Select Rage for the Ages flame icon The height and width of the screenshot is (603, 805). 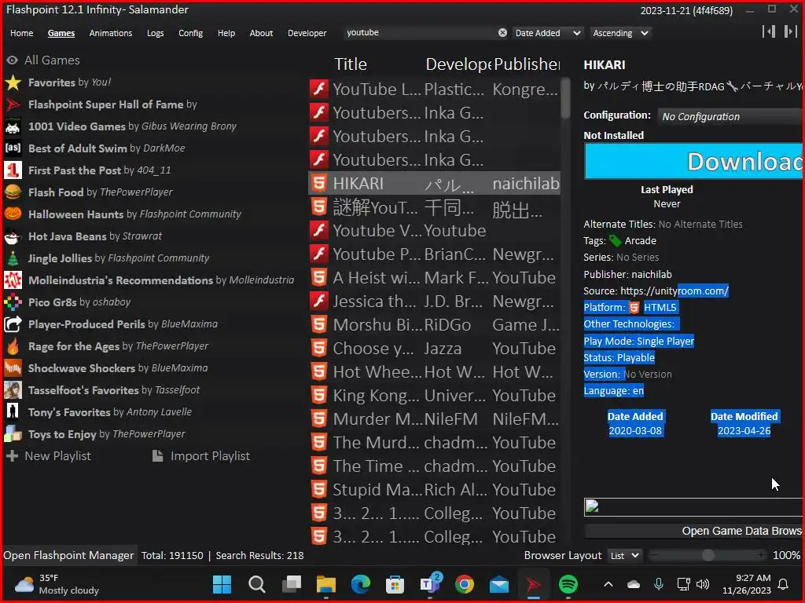click(13, 346)
